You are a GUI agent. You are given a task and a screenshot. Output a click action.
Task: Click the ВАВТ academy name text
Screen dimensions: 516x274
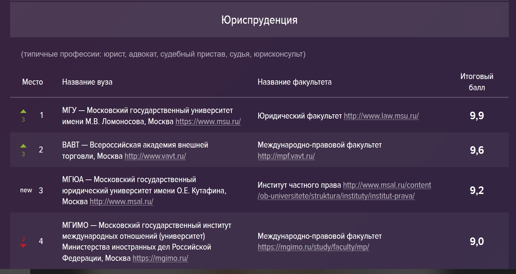tap(135, 151)
